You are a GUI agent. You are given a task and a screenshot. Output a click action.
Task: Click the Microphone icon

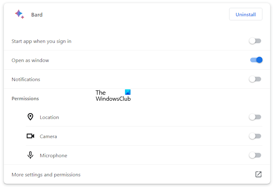click(30, 155)
